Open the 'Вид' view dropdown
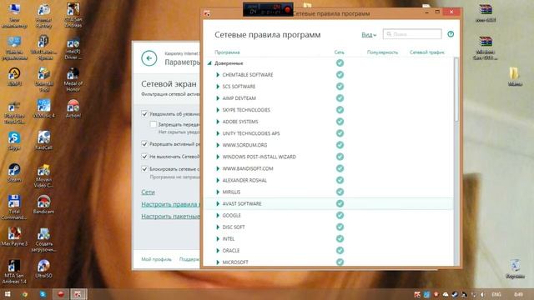 (369, 35)
